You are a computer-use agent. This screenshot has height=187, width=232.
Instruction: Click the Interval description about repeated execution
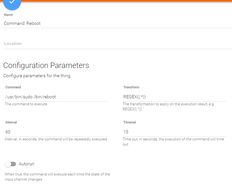coord(56,139)
